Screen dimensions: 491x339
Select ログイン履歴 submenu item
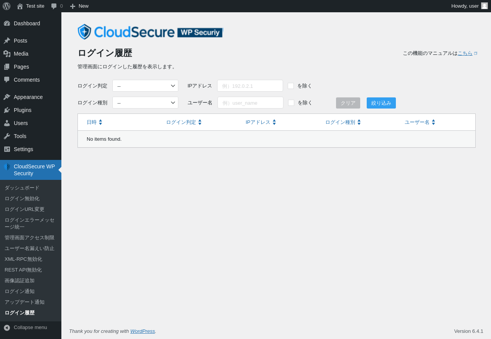tap(20, 313)
